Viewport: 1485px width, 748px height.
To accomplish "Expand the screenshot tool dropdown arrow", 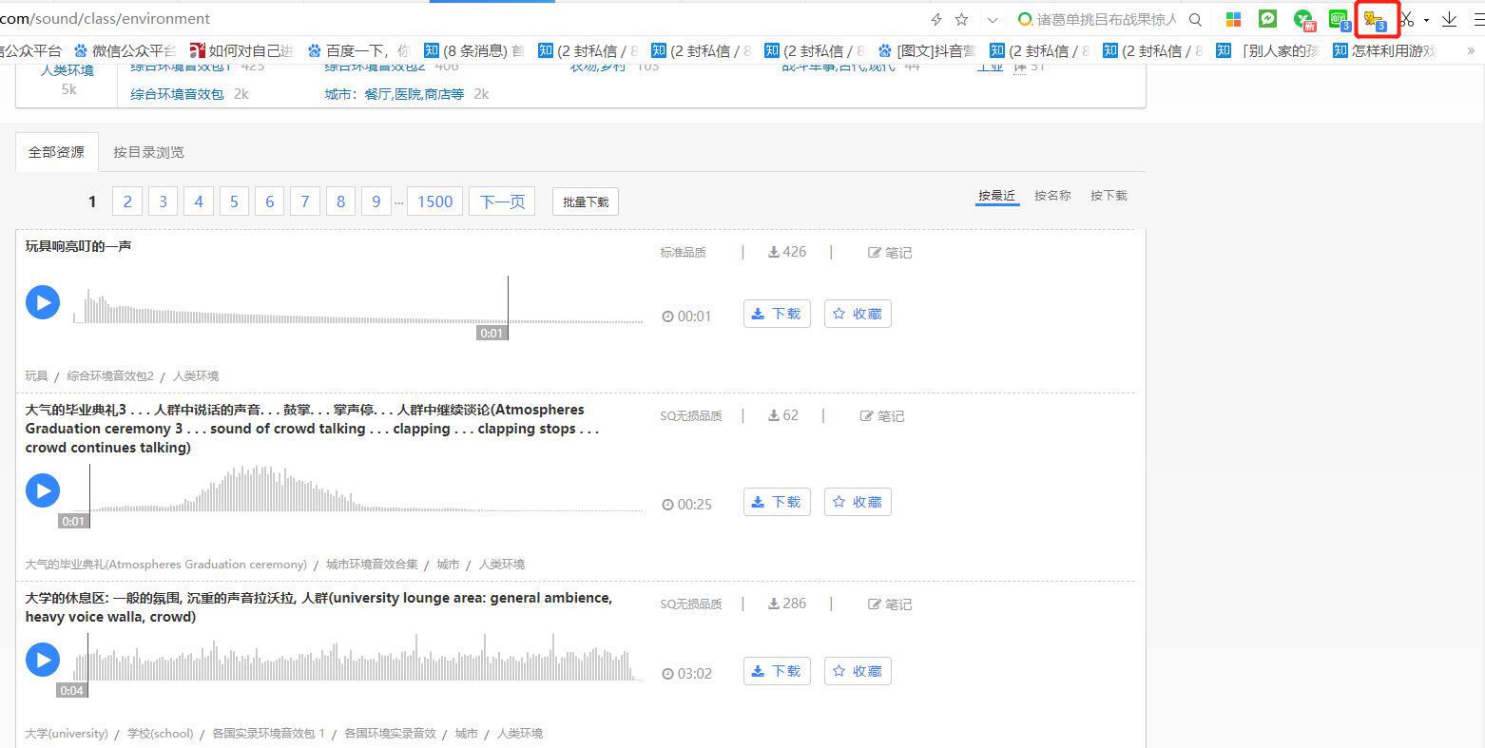I will 1426,20.
